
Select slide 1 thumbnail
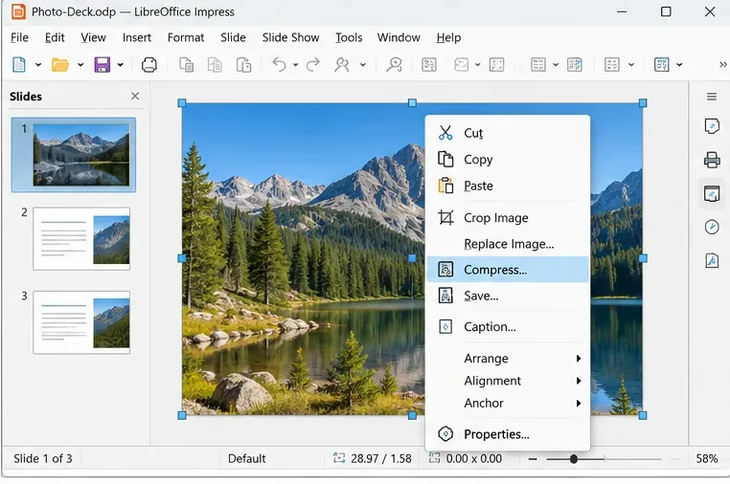[x=81, y=155]
